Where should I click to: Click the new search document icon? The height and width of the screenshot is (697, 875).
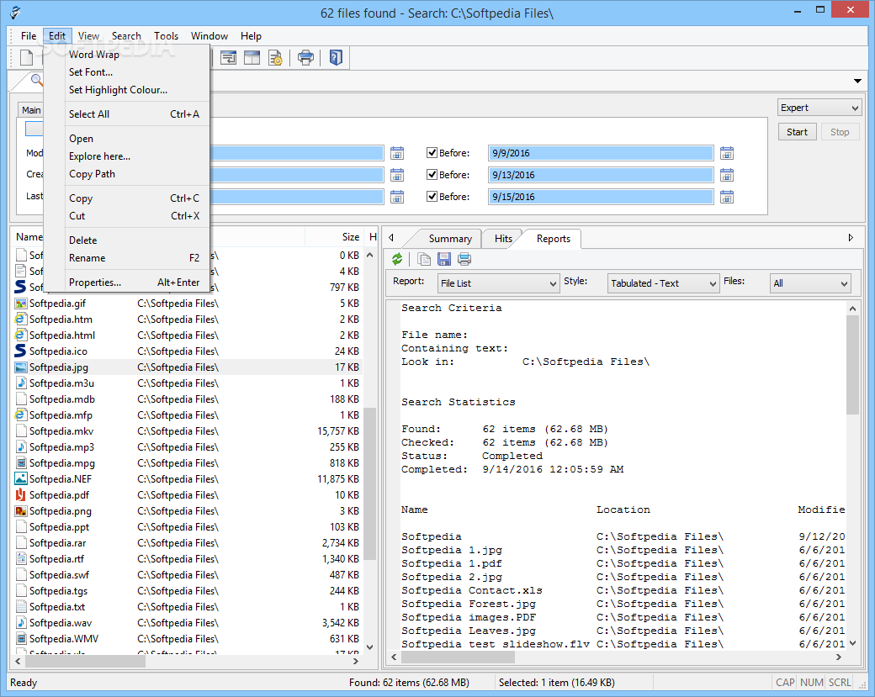pos(26,57)
